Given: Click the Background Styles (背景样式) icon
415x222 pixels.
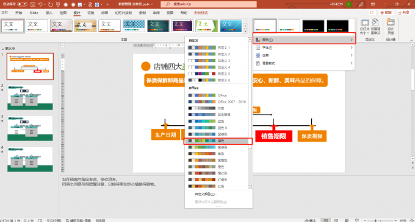Looking at the screenshot, I should coord(258,63).
